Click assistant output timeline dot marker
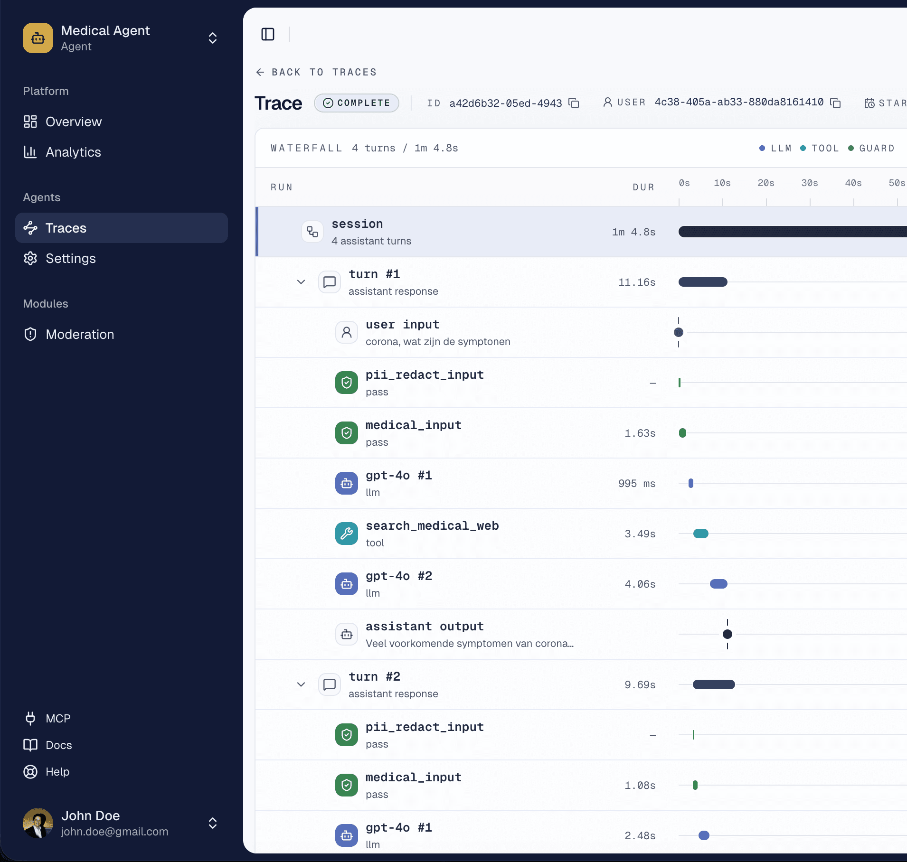Screen dimensions: 907x862 coord(727,634)
